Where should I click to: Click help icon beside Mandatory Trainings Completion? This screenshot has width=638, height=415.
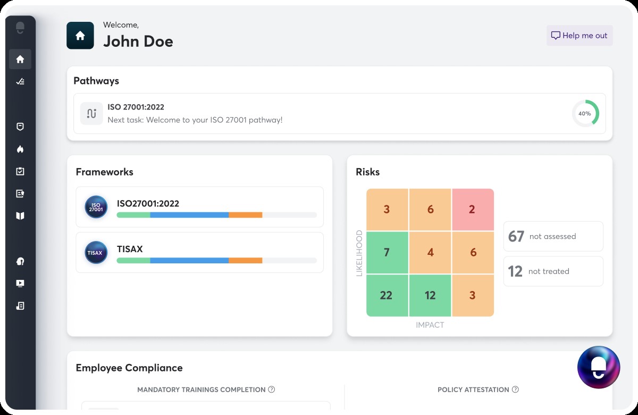coord(272,389)
